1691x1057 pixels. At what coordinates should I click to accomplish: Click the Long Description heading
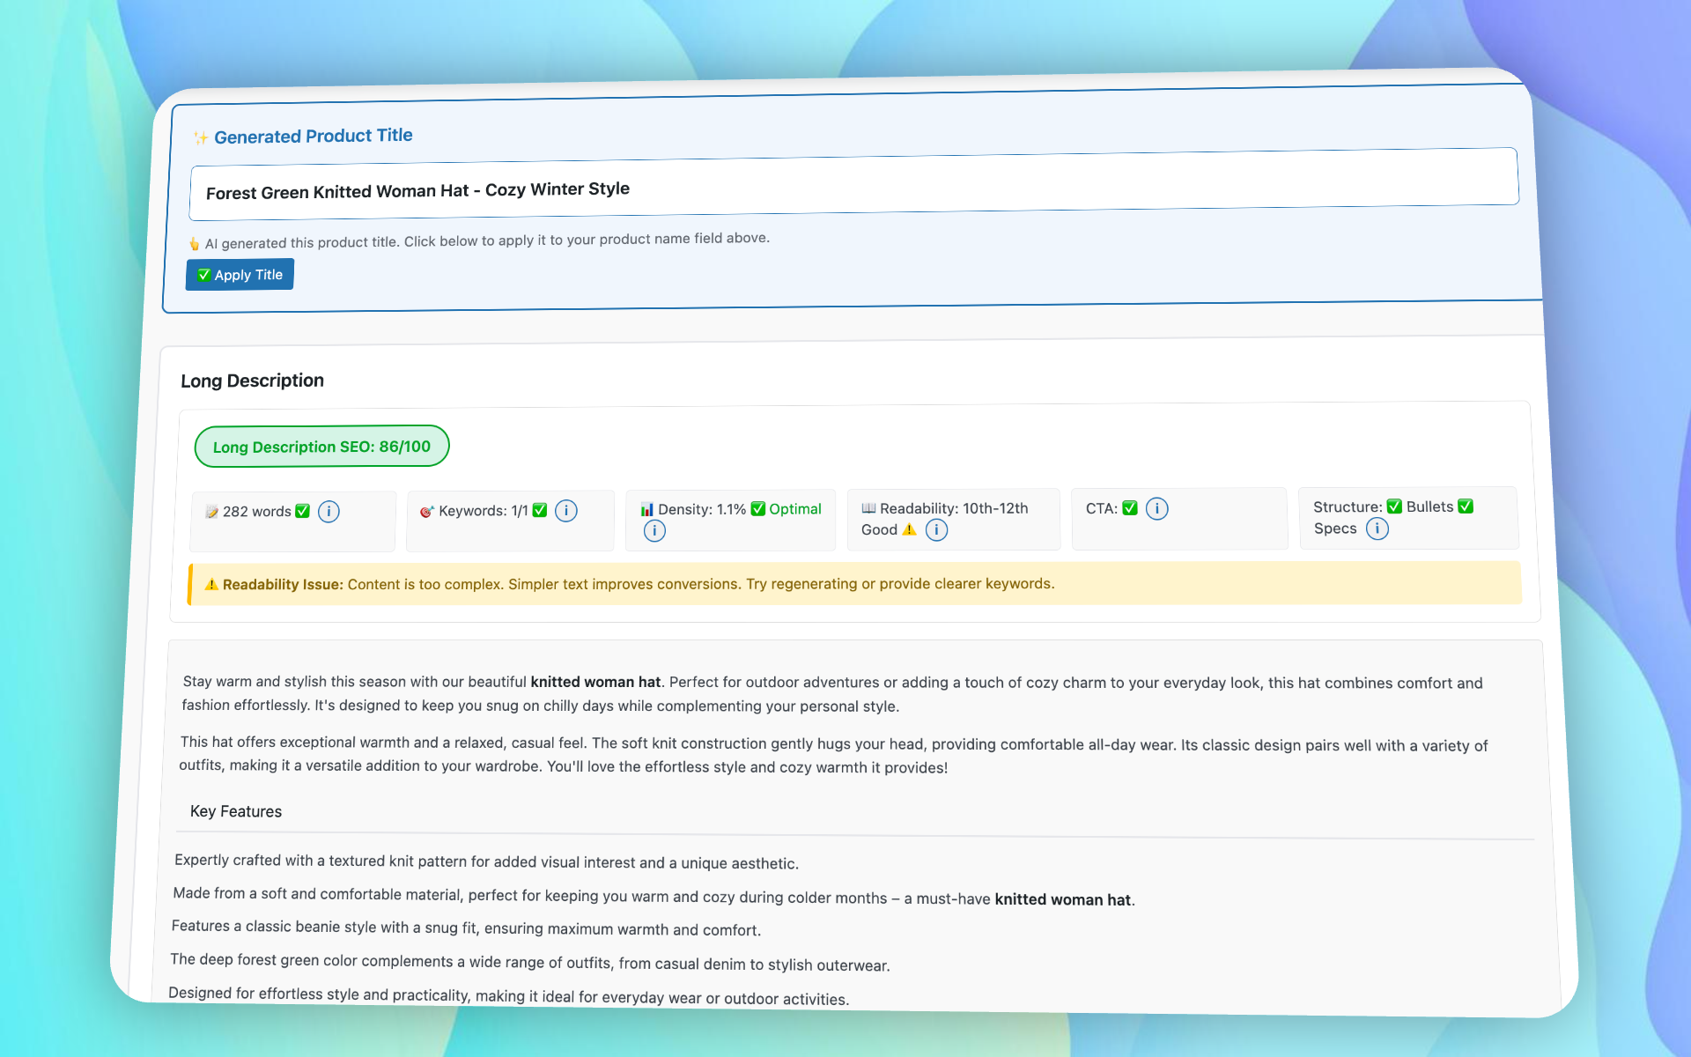(253, 381)
